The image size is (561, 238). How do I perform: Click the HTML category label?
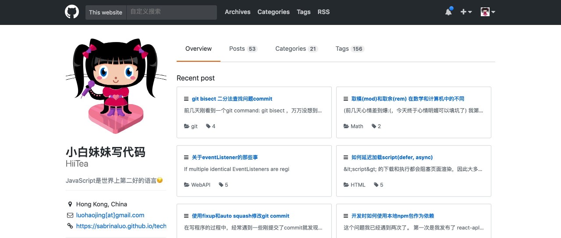358,185
